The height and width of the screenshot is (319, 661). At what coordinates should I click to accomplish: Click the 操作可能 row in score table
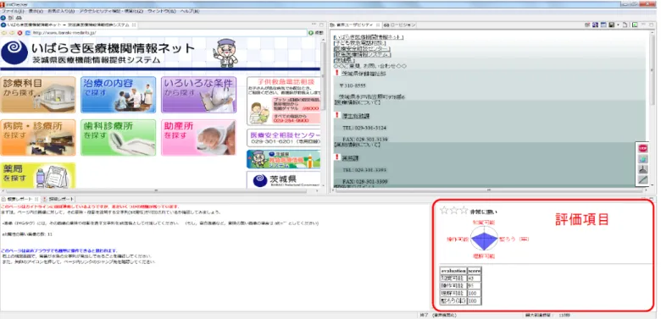pyautogui.click(x=460, y=286)
